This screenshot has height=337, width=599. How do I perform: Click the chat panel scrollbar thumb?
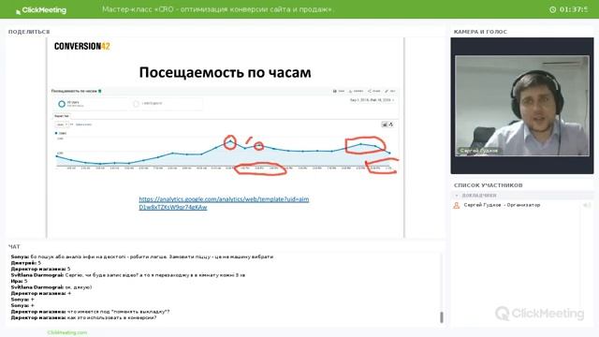pyautogui.click(x=442, y=317)
